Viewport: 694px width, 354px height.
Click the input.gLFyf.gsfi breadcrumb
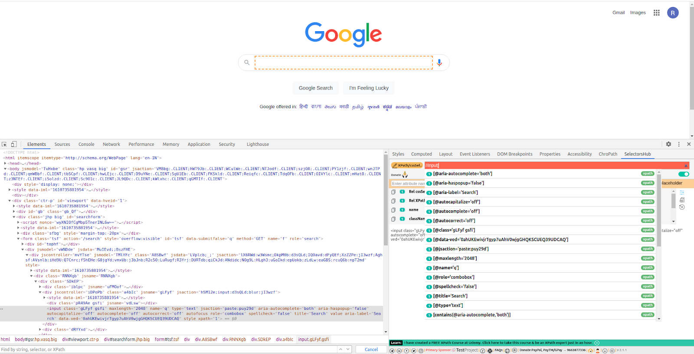click(x=314, y=339)
